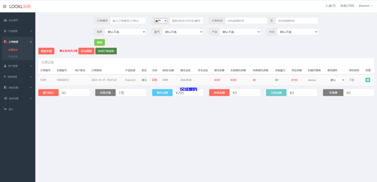
Task: Click the 订单编号 input field
Action: click(x=128, y=21)
